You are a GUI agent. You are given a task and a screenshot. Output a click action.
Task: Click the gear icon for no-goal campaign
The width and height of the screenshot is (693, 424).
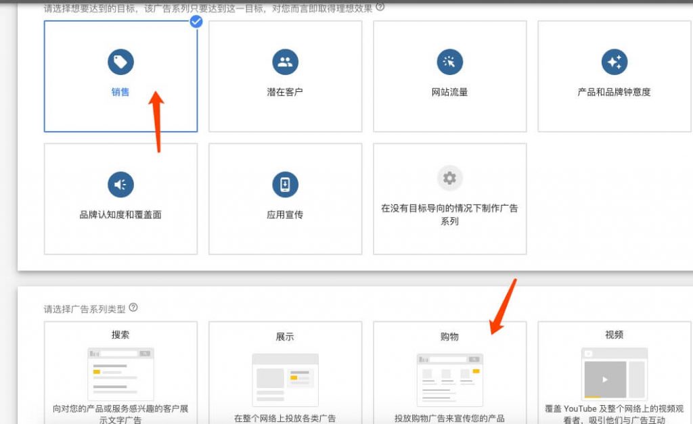(x=449, y=179)
